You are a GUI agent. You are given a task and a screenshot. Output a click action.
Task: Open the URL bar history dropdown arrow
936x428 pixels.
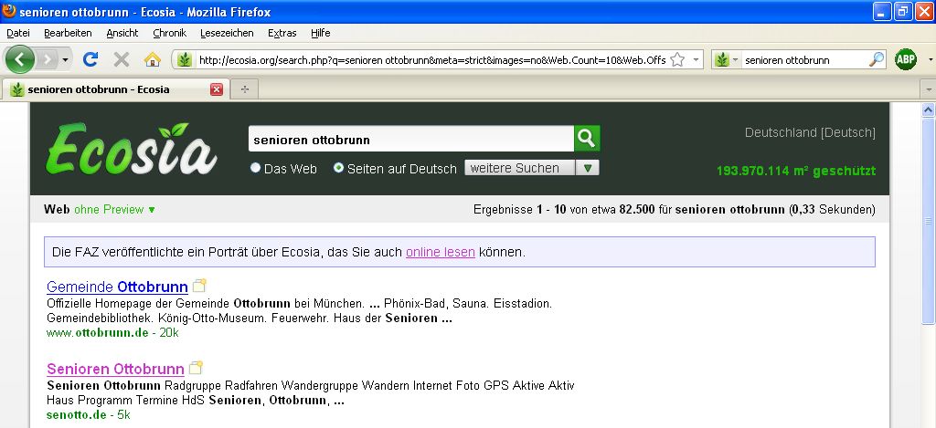pyautogui.click(x=696, y=59)
